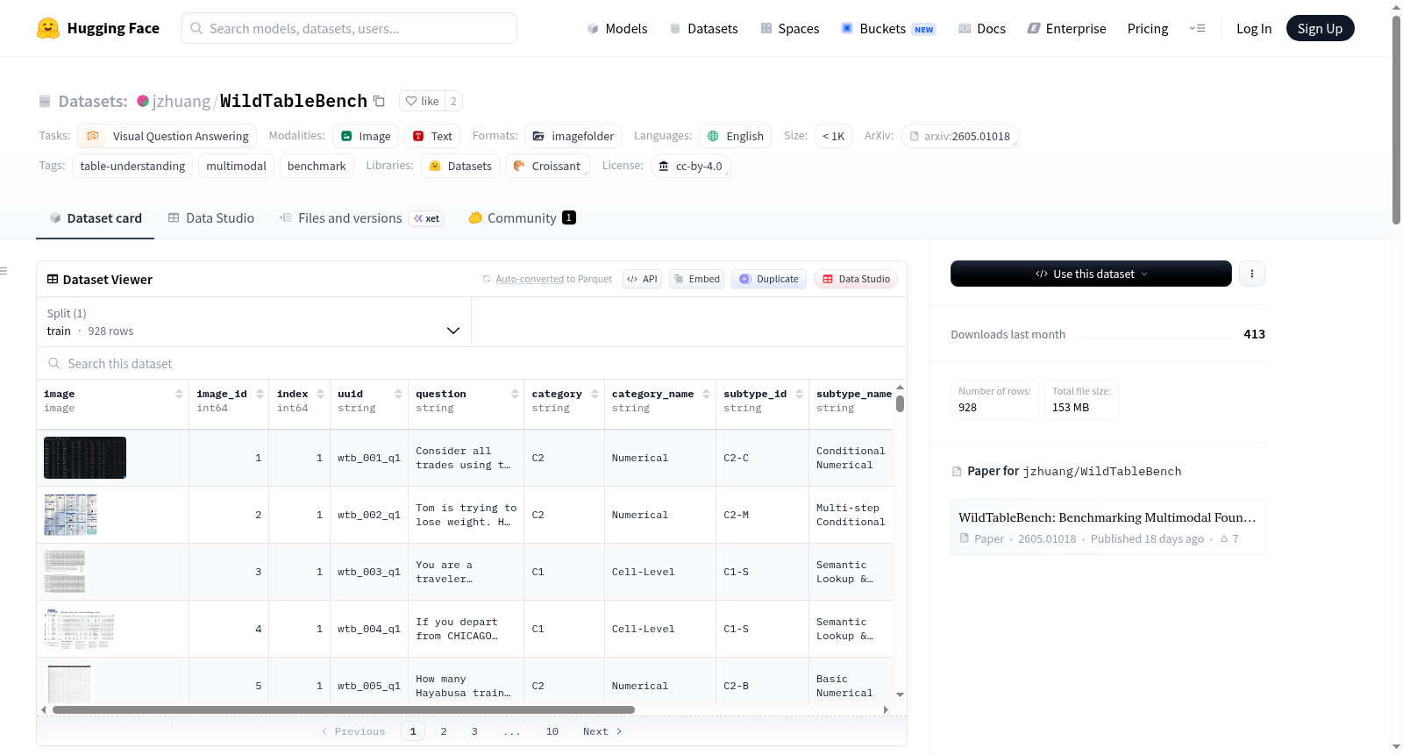
Task: Go to the Community tab
Action: 522,218
